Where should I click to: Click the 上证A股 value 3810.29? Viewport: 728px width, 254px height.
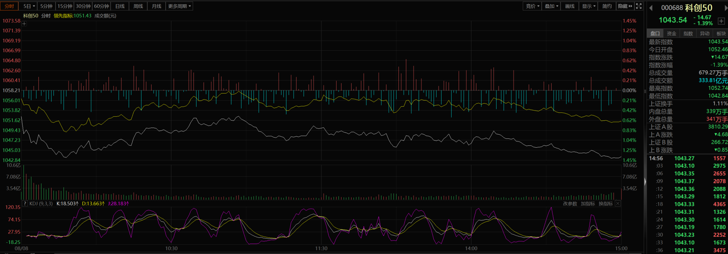[x=718, y=127]
